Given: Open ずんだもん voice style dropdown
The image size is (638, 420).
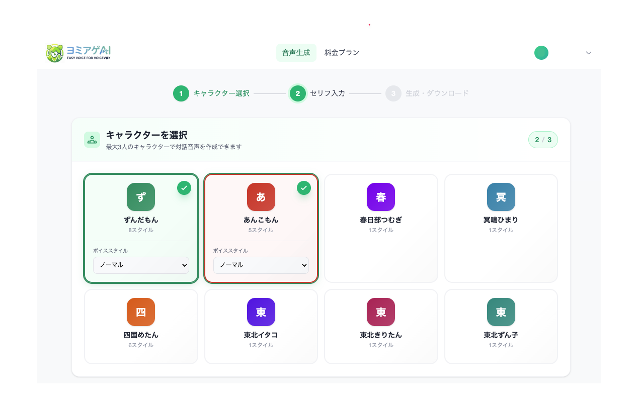Looking at the screenshot, I should click(141, 265).
